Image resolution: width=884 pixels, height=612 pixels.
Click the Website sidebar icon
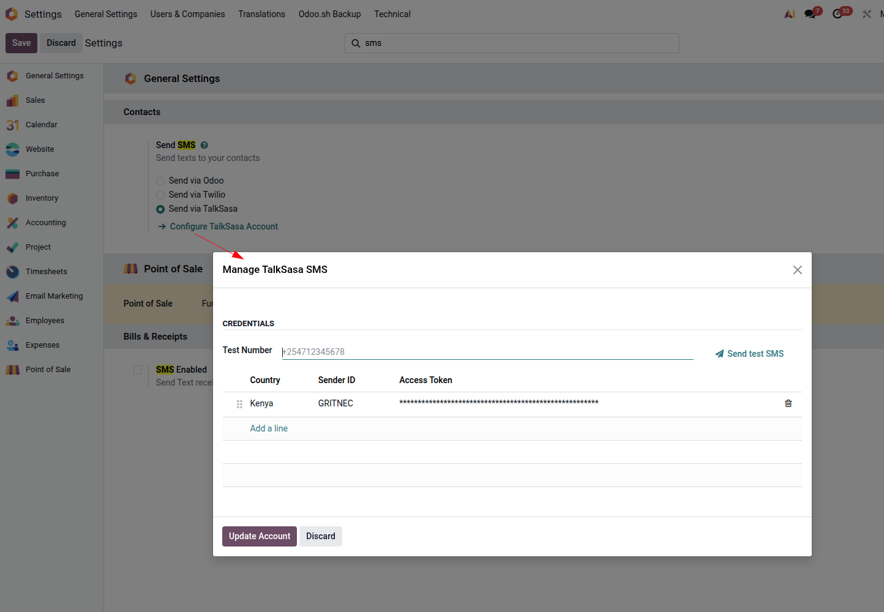pyautogui.click(x=12, y=149)
